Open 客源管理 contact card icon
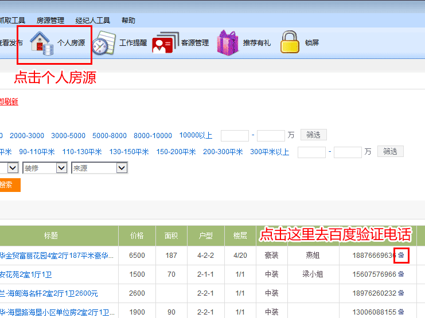This screenshot has width=425, height=318. tap(165, 43)
